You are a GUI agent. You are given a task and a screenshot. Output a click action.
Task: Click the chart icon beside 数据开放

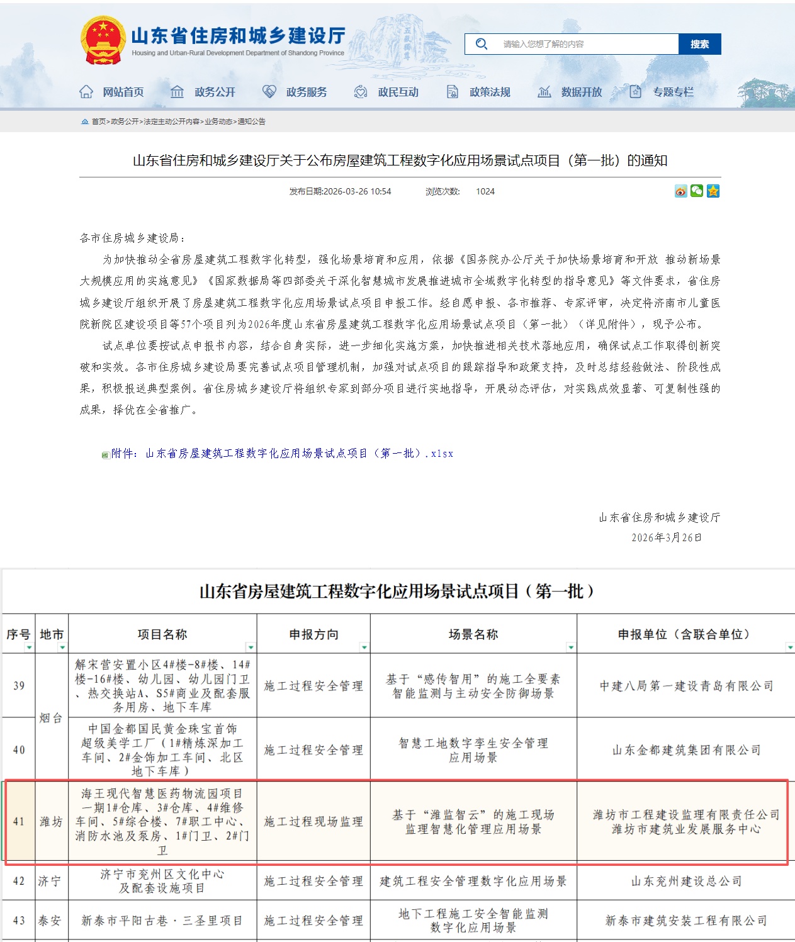[x=544, y=91]
